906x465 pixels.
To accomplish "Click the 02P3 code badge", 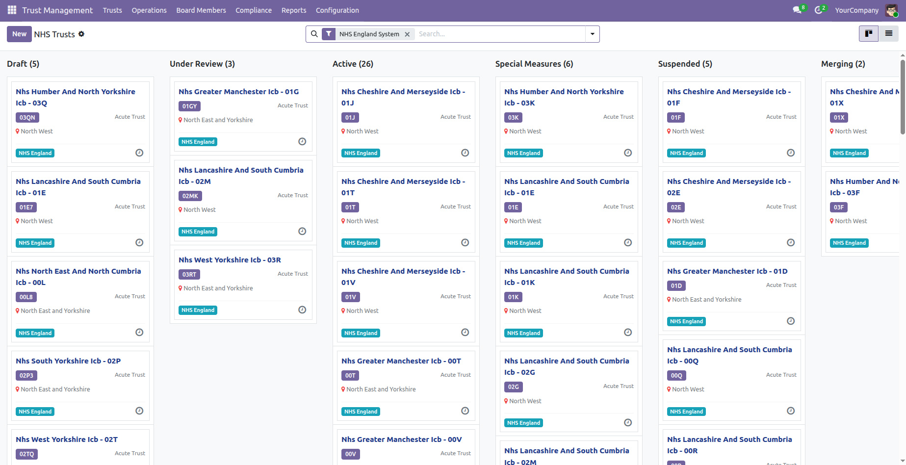I will 26,376.
